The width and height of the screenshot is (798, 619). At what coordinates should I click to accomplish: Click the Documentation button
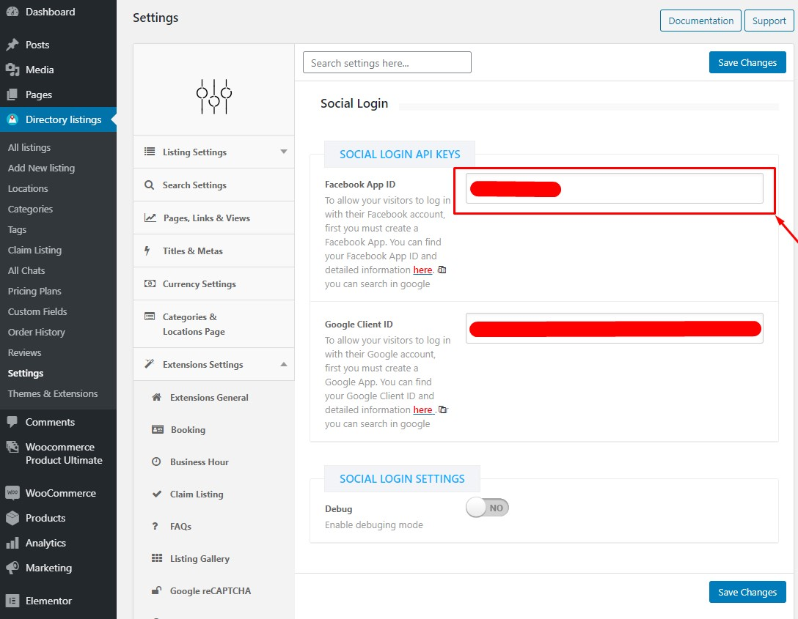[700, 21]
